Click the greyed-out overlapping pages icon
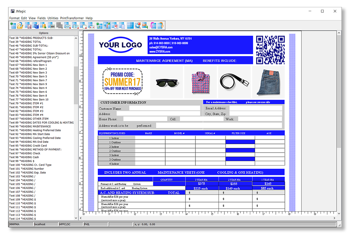Image resolution: width=350 pixels, height=234 pixels. [59, 26]
